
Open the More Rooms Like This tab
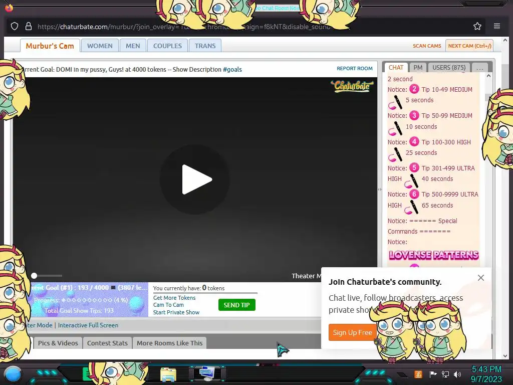tap(169, 343)
